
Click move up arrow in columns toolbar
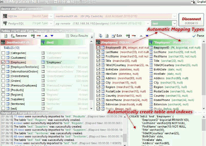141,36
